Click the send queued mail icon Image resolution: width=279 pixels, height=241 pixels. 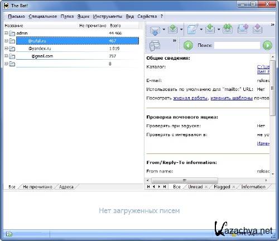173,29
